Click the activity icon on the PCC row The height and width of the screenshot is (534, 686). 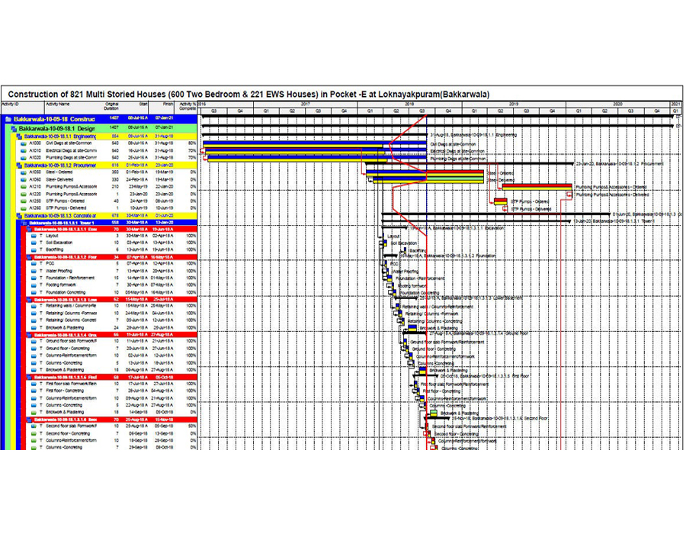[x=34, y=264]
